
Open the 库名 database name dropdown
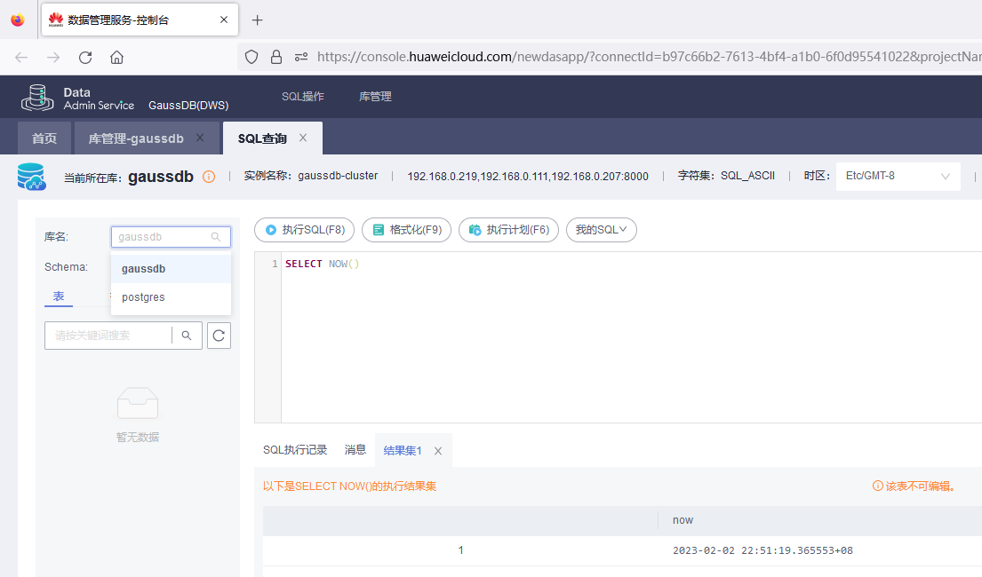pos(171,236)
